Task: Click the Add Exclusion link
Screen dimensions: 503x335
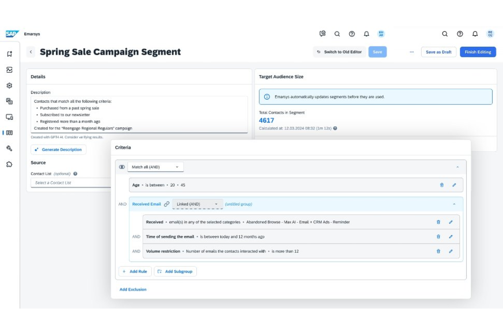Action: (133, 289)
